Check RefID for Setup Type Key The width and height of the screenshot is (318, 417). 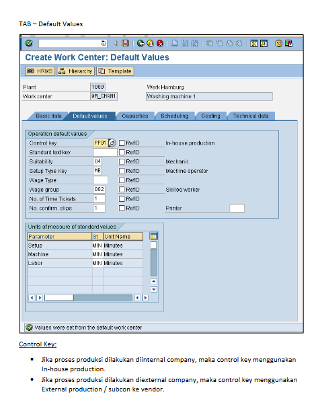pyautogui.click(x=122, y=171)
